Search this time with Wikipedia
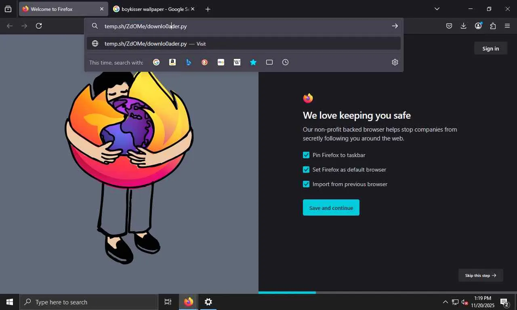This screenshot has width=517, height=310. (x=237, y=62)
